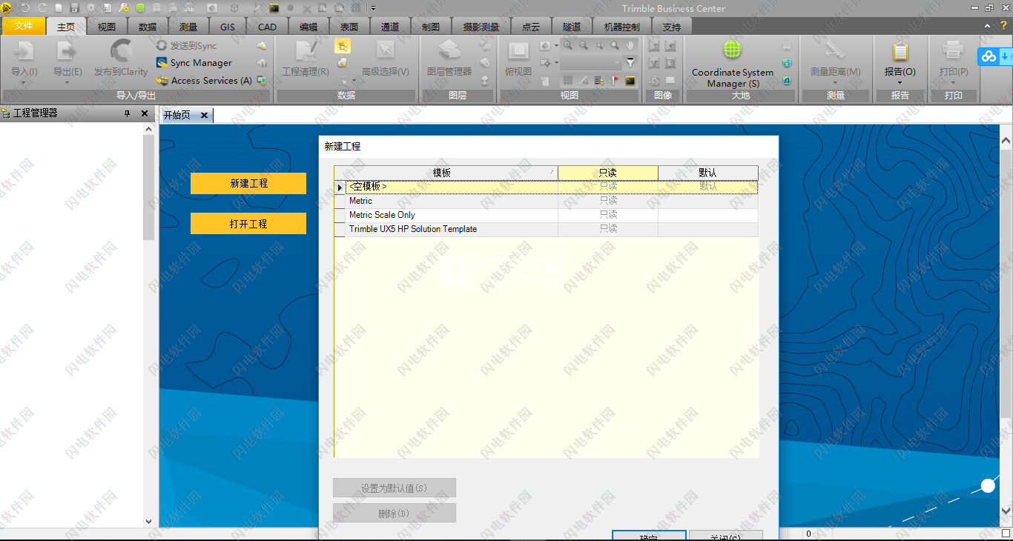Screen dimensions: 1013x541
Task: Open the view filter combo box
Action: [x=590, y=63]
